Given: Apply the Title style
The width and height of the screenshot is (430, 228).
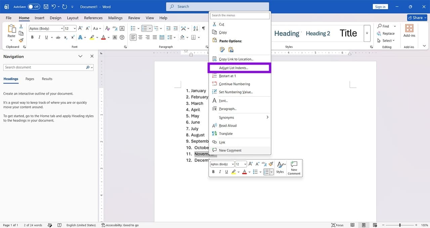Looking at the screenshot, I should (x=348, y=33).
